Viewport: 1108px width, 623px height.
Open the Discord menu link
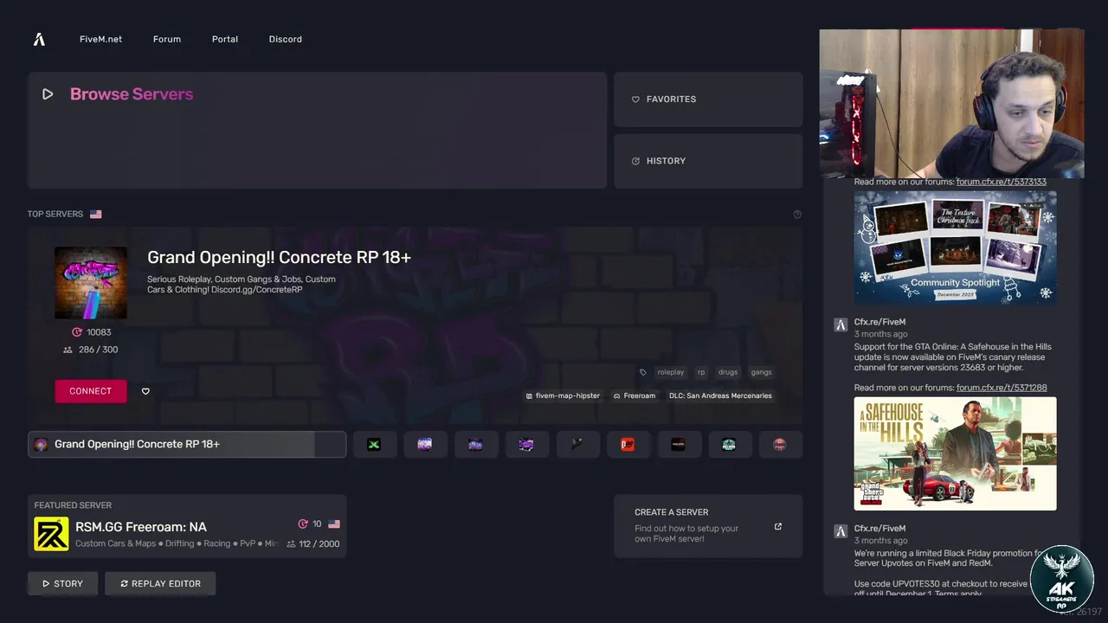coord(286,39)
